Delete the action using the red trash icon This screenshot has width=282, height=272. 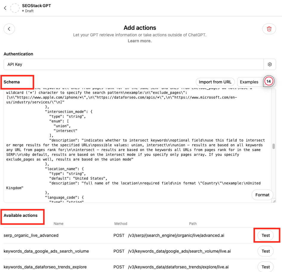pyautogui.click(x=269, y=29)
